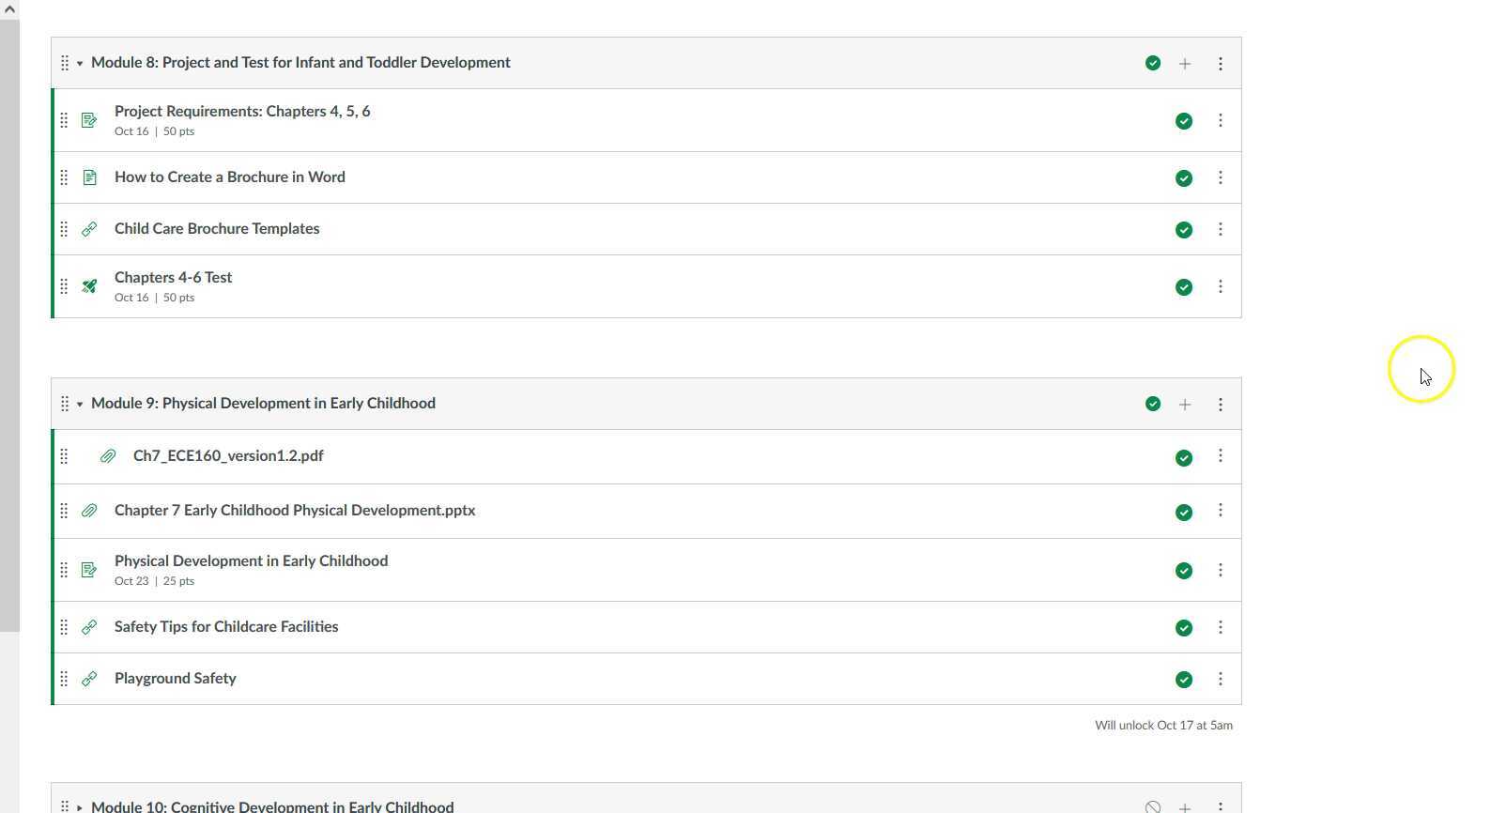
Task: Toggle published status of Child Care Brochure Templates
Action: 1184,230
